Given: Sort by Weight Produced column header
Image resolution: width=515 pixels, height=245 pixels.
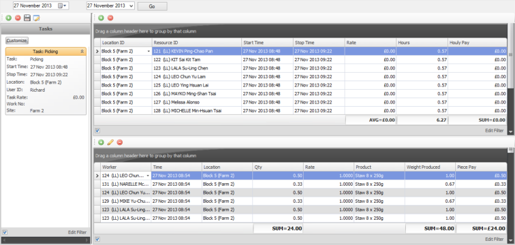Looking at the screenshot, I should 430,167.
